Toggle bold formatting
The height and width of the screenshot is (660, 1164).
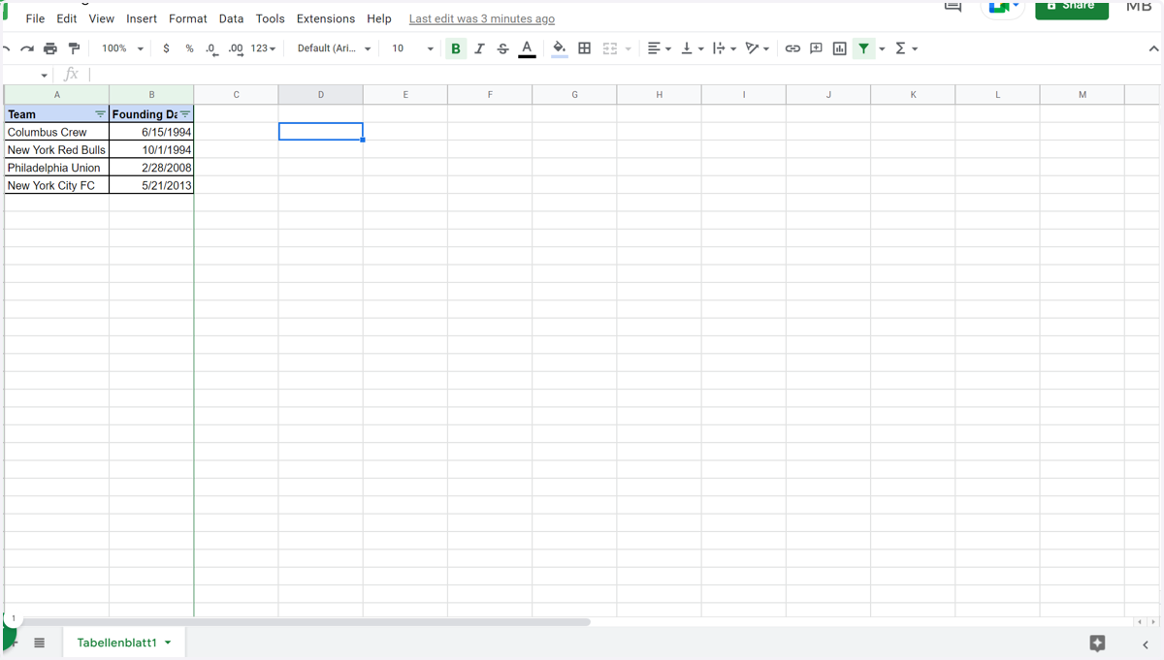pyautogui.click(x=455, y=48)
